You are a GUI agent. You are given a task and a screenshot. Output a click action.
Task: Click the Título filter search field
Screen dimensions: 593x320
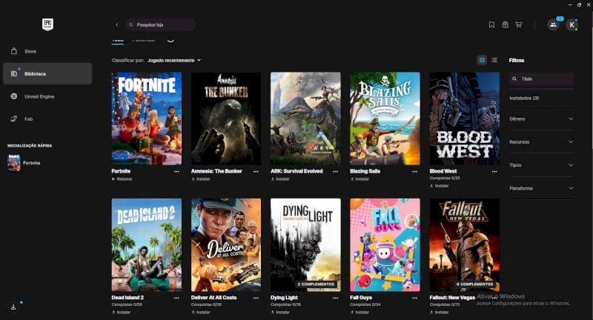point(542,79)
